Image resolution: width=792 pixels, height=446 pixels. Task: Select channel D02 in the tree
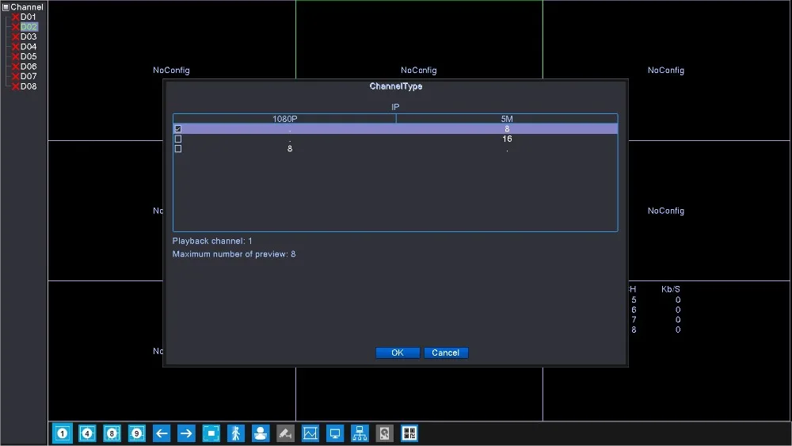[x=29, y=27]
